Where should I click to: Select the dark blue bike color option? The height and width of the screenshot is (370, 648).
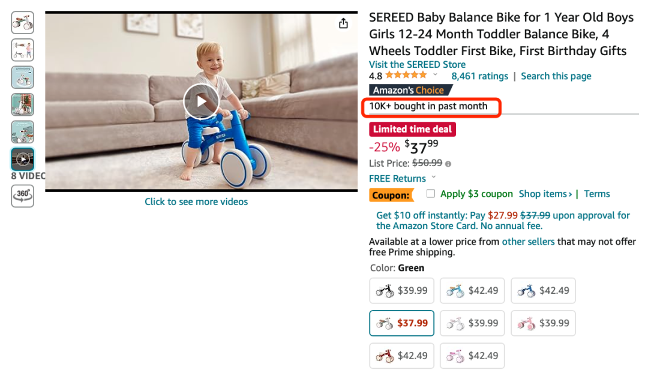click(x=543, y=291)
